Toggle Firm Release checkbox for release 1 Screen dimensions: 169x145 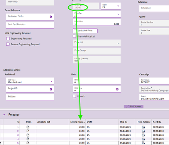pyautogui.click(x=143, y=127)
